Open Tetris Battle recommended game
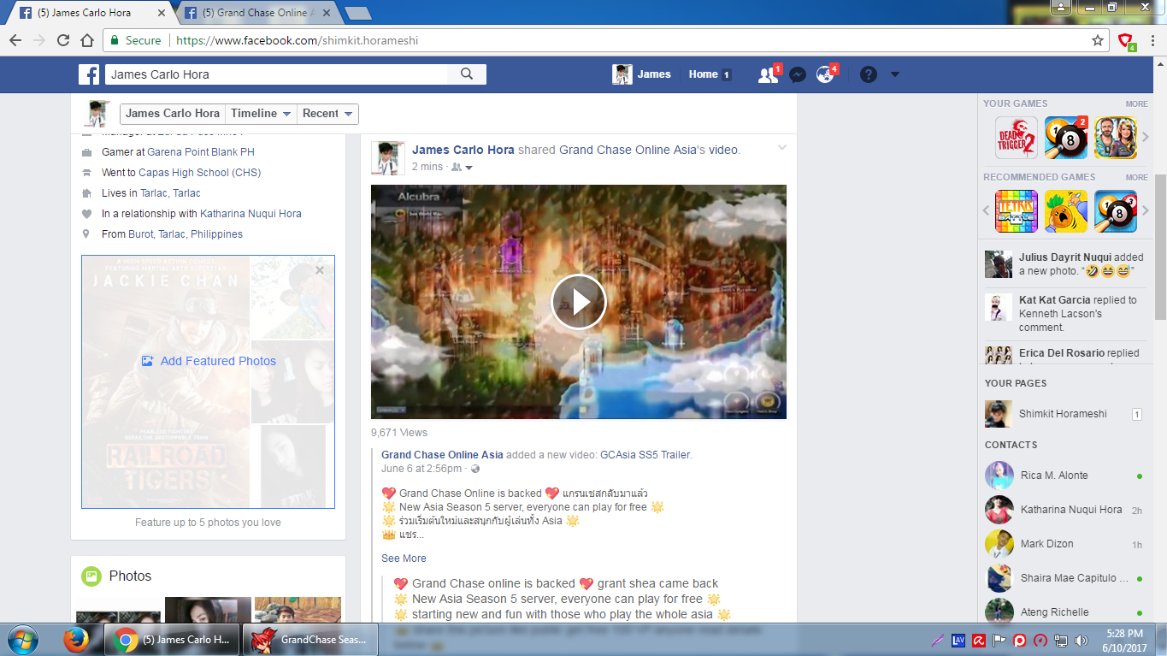The image size is (1167, 656). click(x=1017, y=211)
